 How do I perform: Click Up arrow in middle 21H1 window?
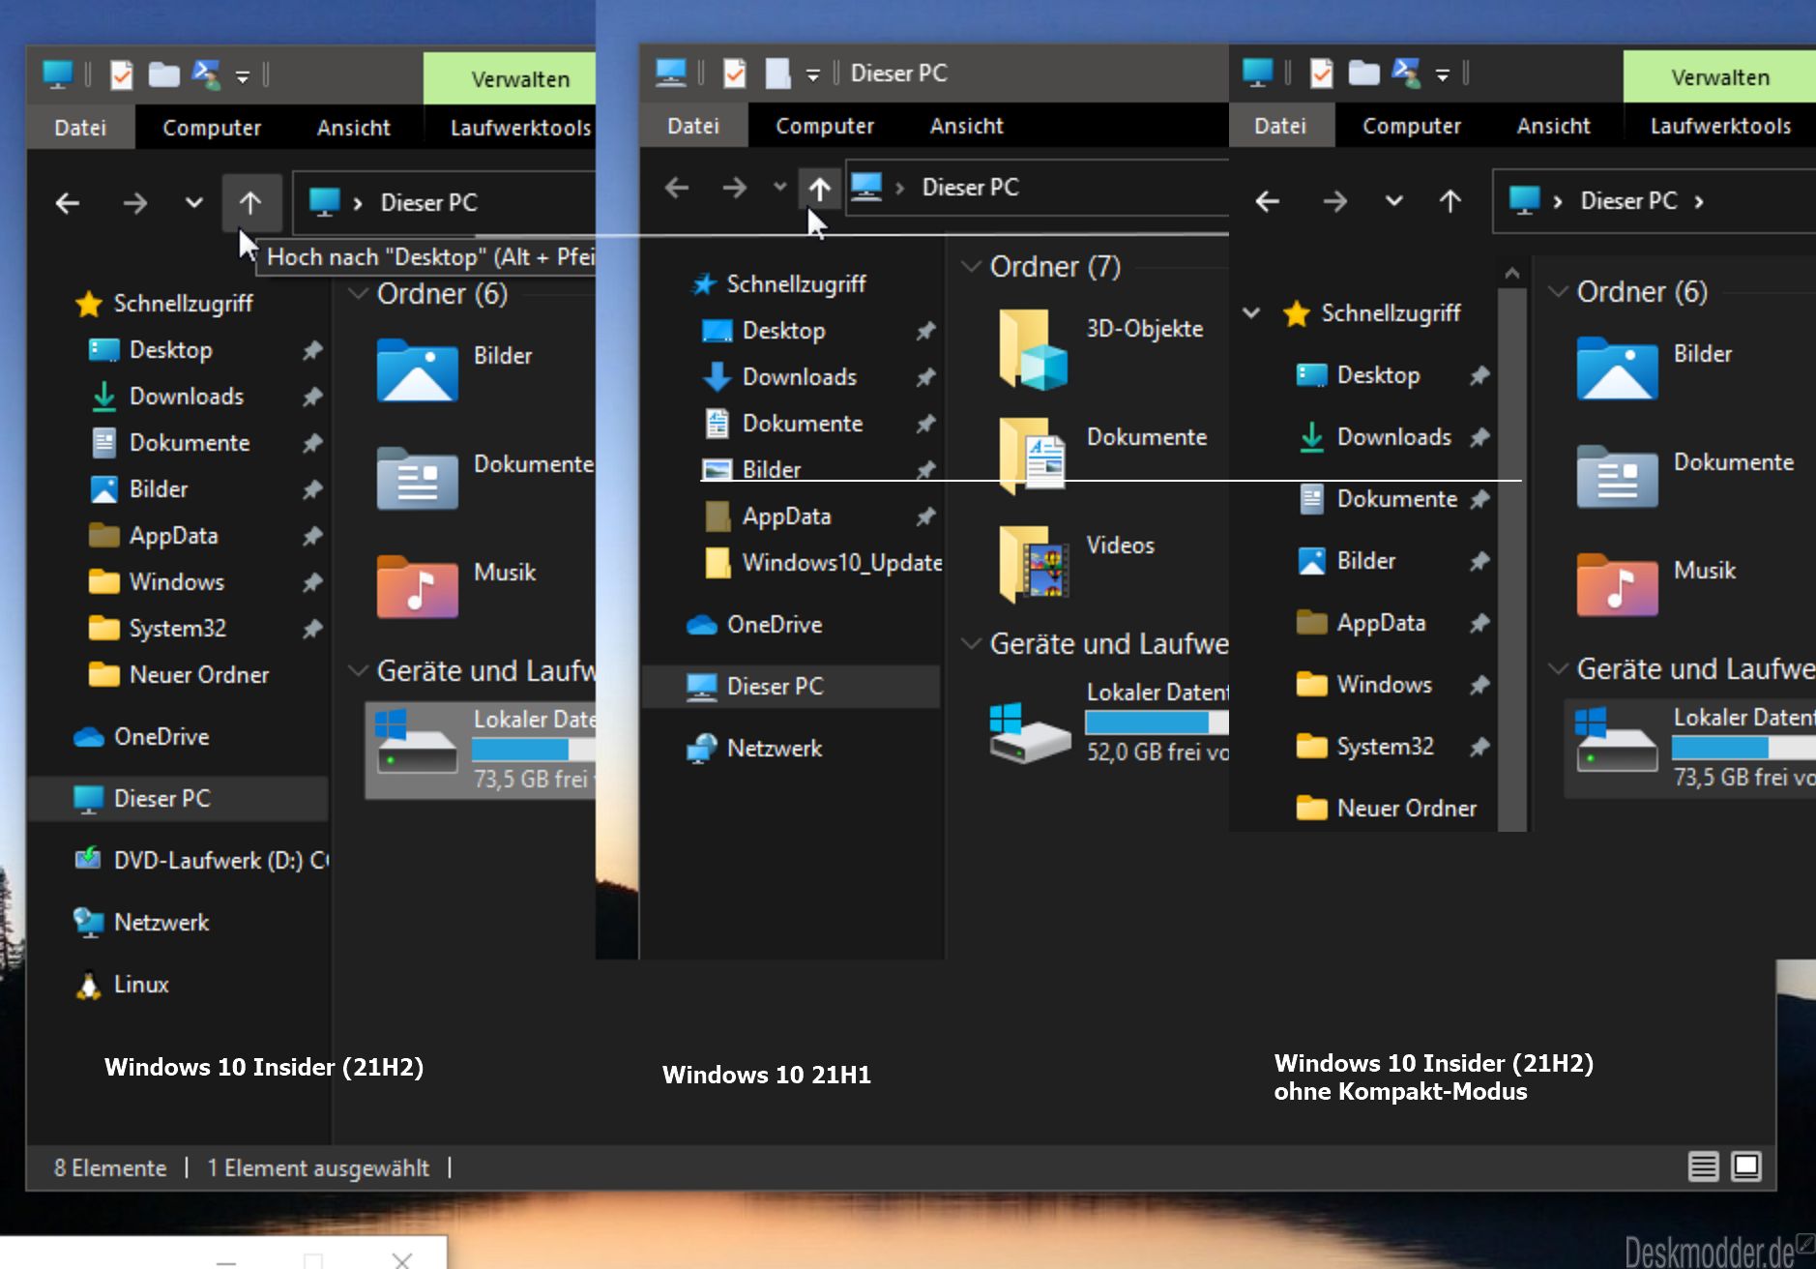(x=820, y=189)
